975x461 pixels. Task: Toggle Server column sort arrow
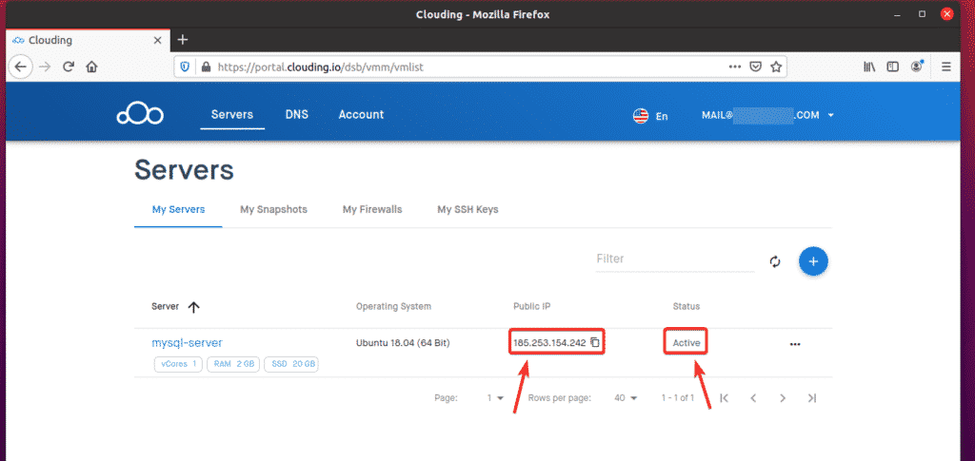click(x=193, y=307)
